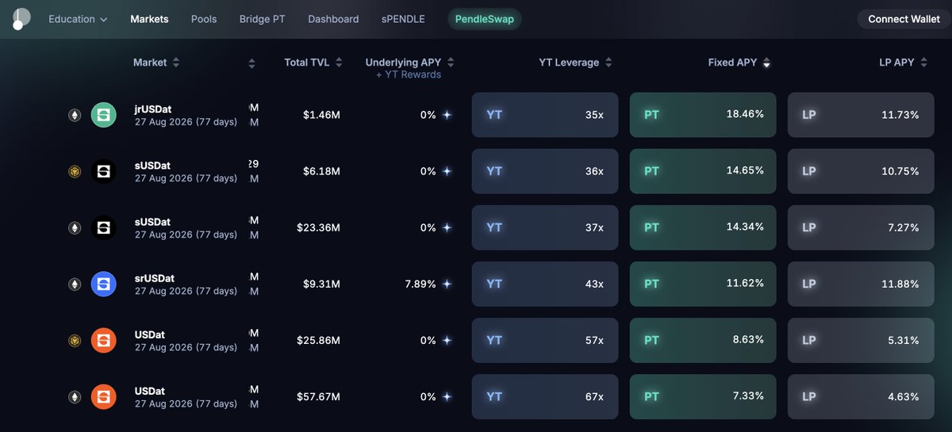
Task: Sort by Total TVL column arrows
Action: tap(339, 63)
